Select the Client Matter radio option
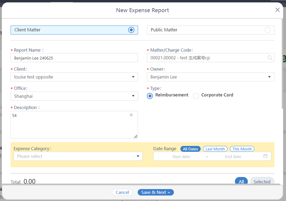Screen dimensions: 286x201 point(131,30)
